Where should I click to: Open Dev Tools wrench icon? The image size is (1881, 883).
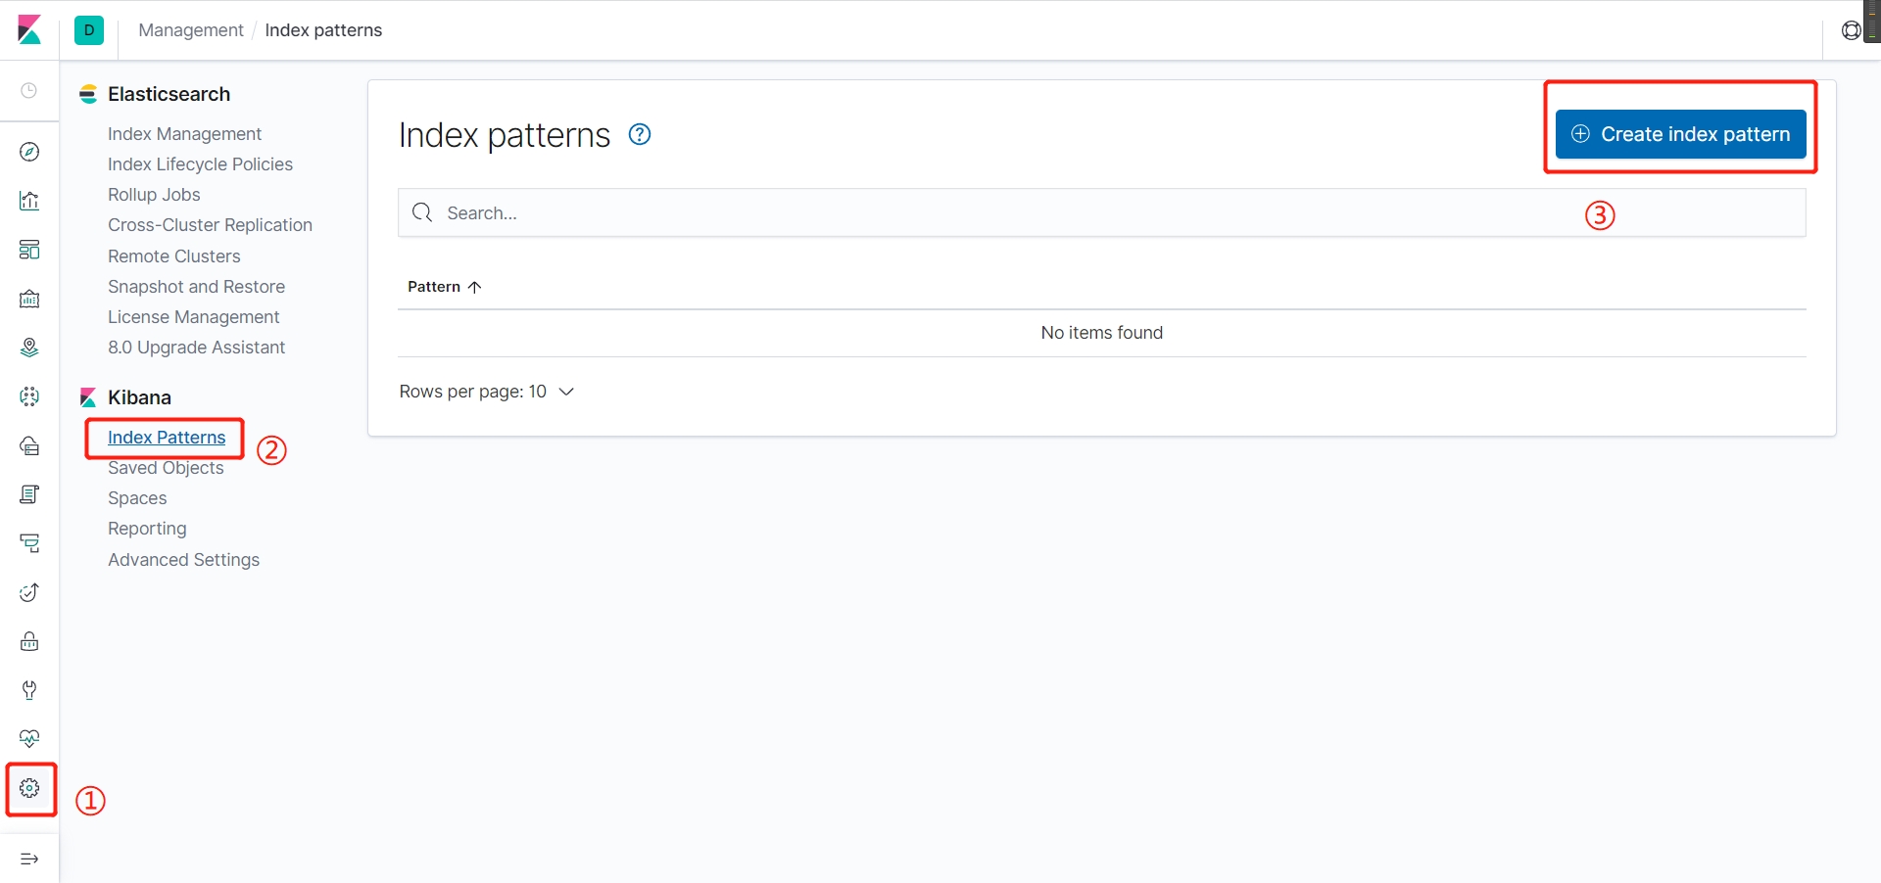[x=29, y=690]
